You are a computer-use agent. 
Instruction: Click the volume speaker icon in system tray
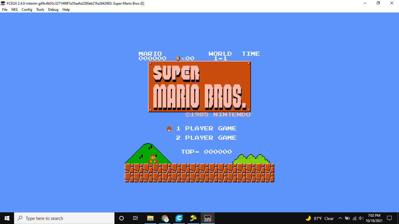tap(361, 218)
